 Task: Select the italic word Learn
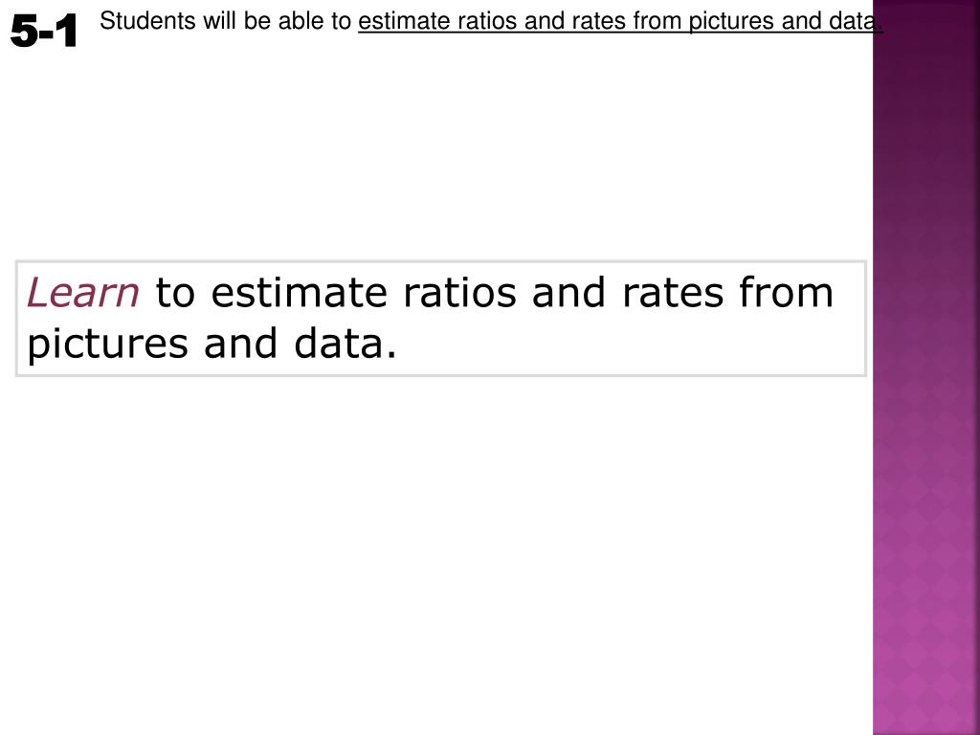click(82, 293)
